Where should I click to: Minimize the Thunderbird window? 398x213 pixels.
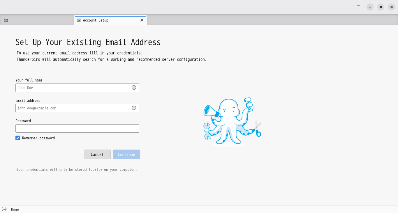(x=370, y=7)
